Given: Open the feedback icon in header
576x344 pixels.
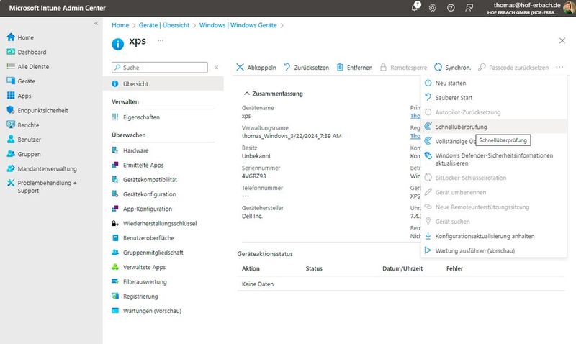Looking at the screenshot, I should click(469, 8).
